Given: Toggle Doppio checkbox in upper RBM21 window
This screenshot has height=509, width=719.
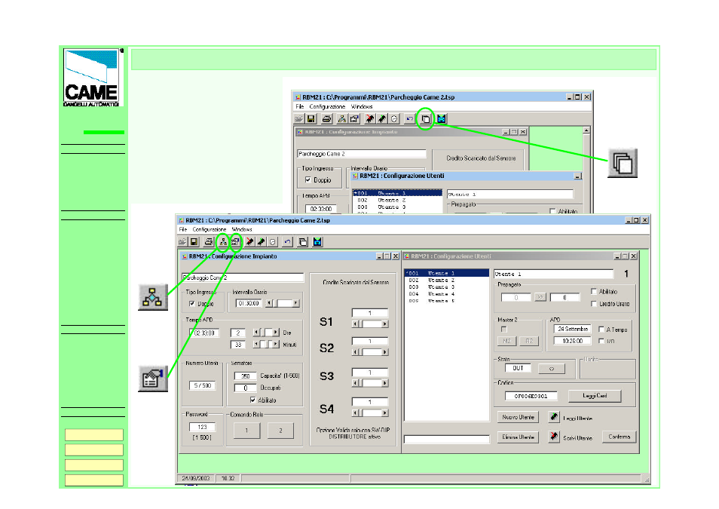Looking at the screenshot, I should point(308,180).
